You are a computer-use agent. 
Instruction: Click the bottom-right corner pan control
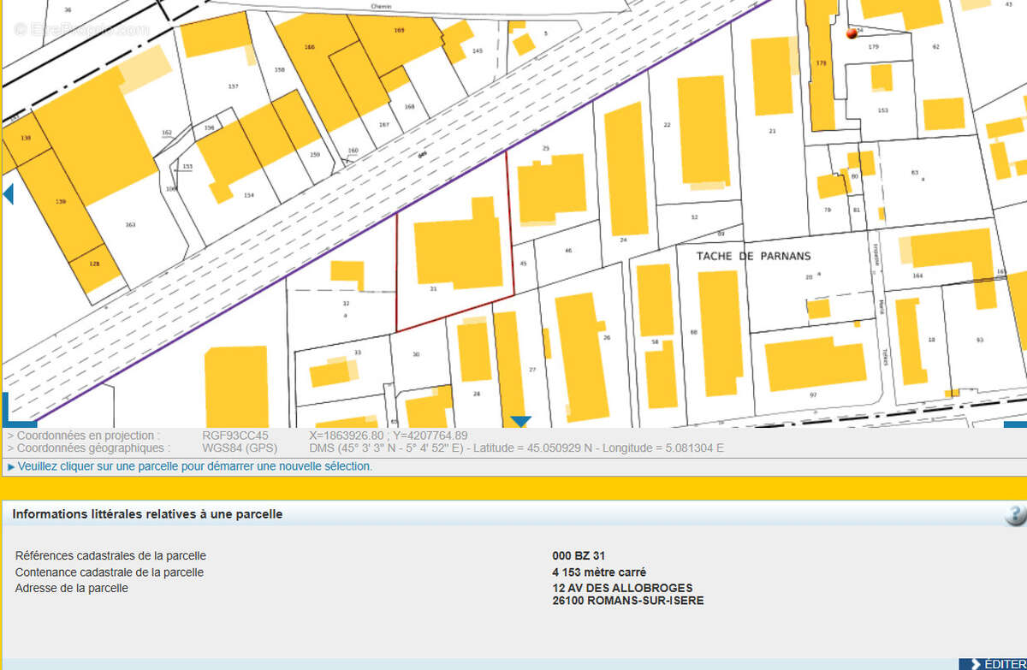tap(1015, 423)
